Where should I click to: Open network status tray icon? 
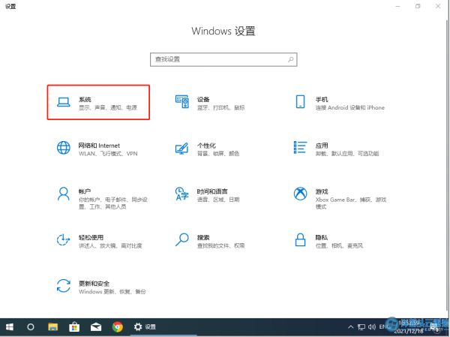click(x=361, y=327)
